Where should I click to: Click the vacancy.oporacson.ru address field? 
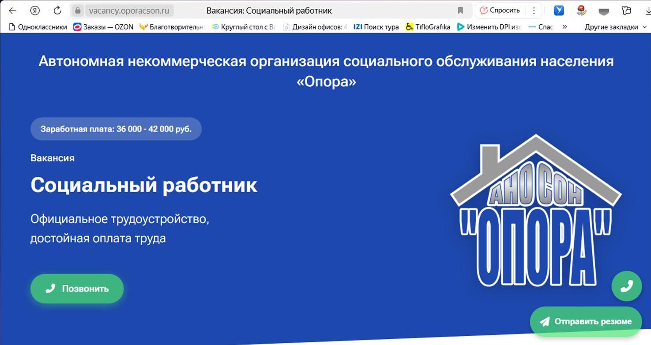click(x=129, y=11)
